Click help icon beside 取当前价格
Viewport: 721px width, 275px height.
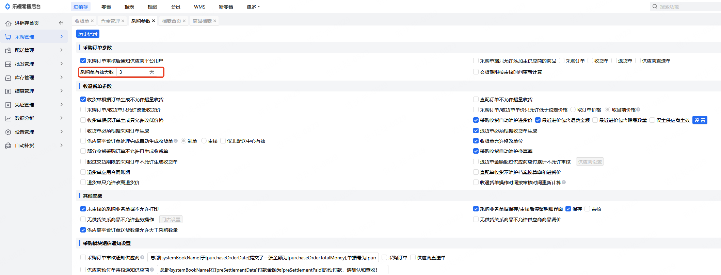click(638, 109)
